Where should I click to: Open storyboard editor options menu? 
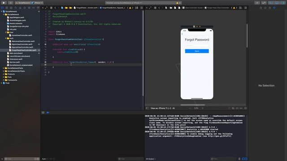240,8
